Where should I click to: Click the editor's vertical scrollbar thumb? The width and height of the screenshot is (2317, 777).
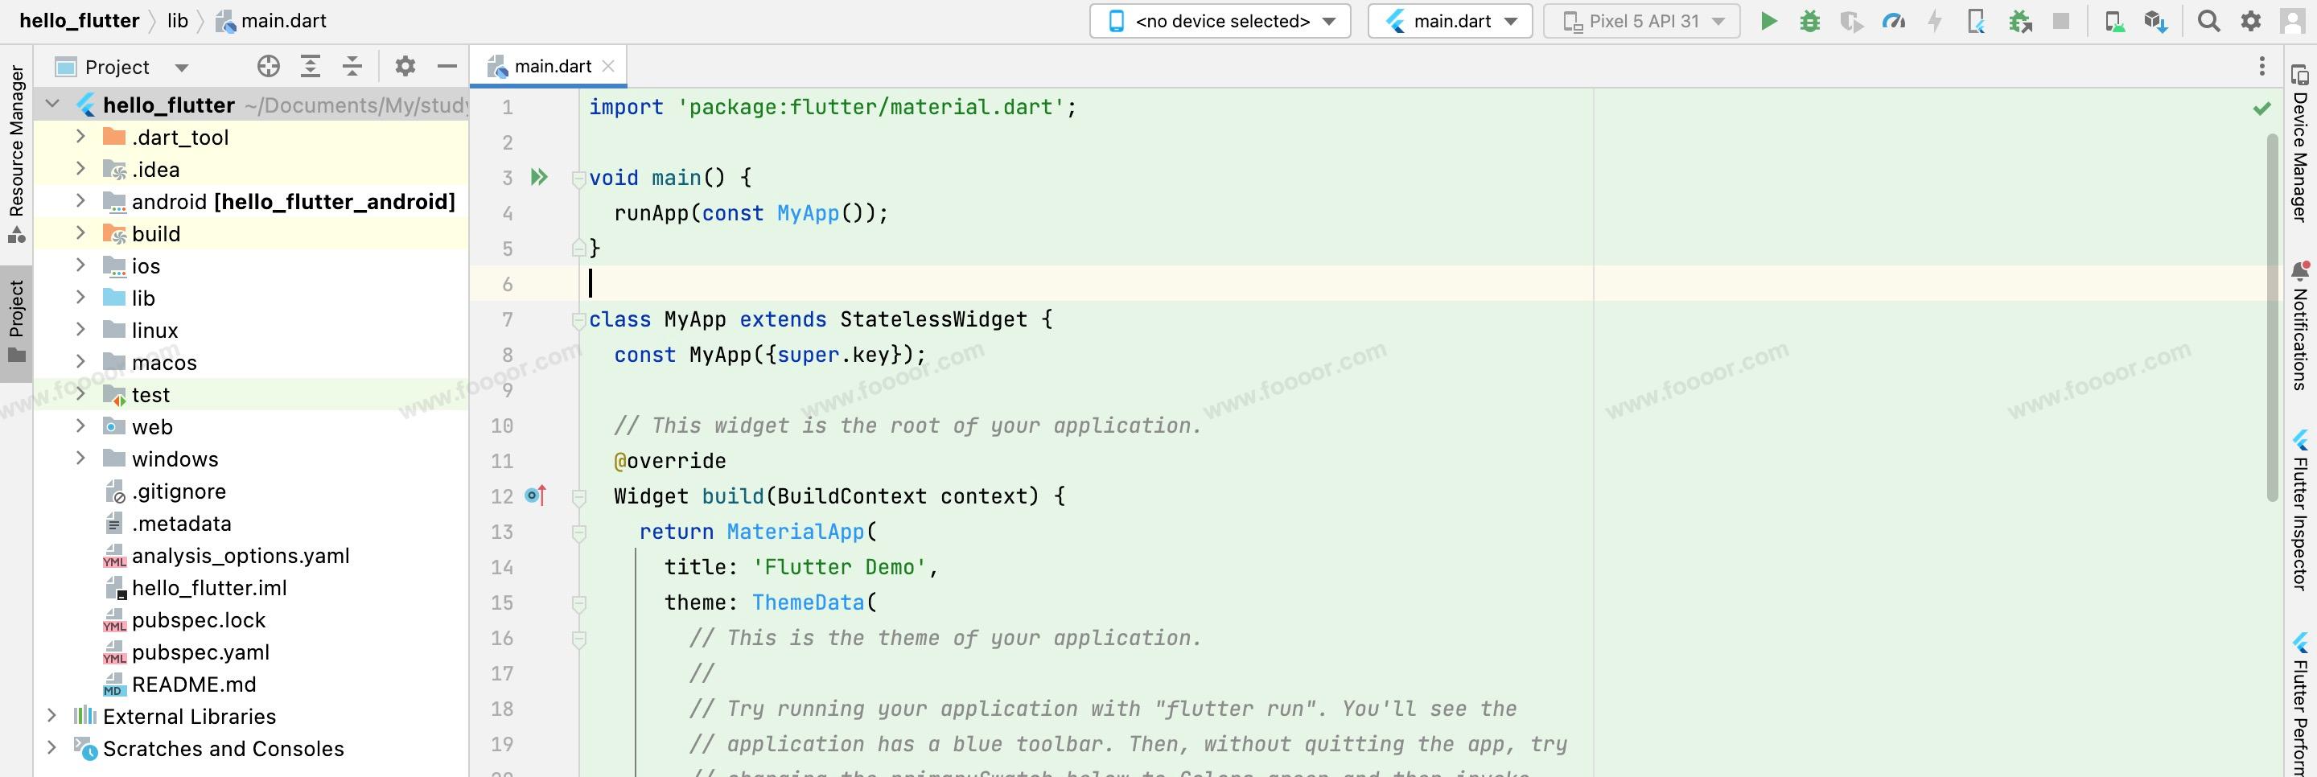[x=2273, y=314]
